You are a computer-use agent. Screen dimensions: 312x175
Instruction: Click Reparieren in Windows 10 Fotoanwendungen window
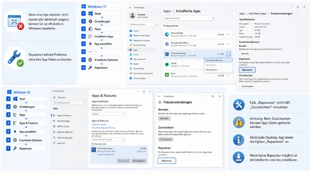(166, 161)
